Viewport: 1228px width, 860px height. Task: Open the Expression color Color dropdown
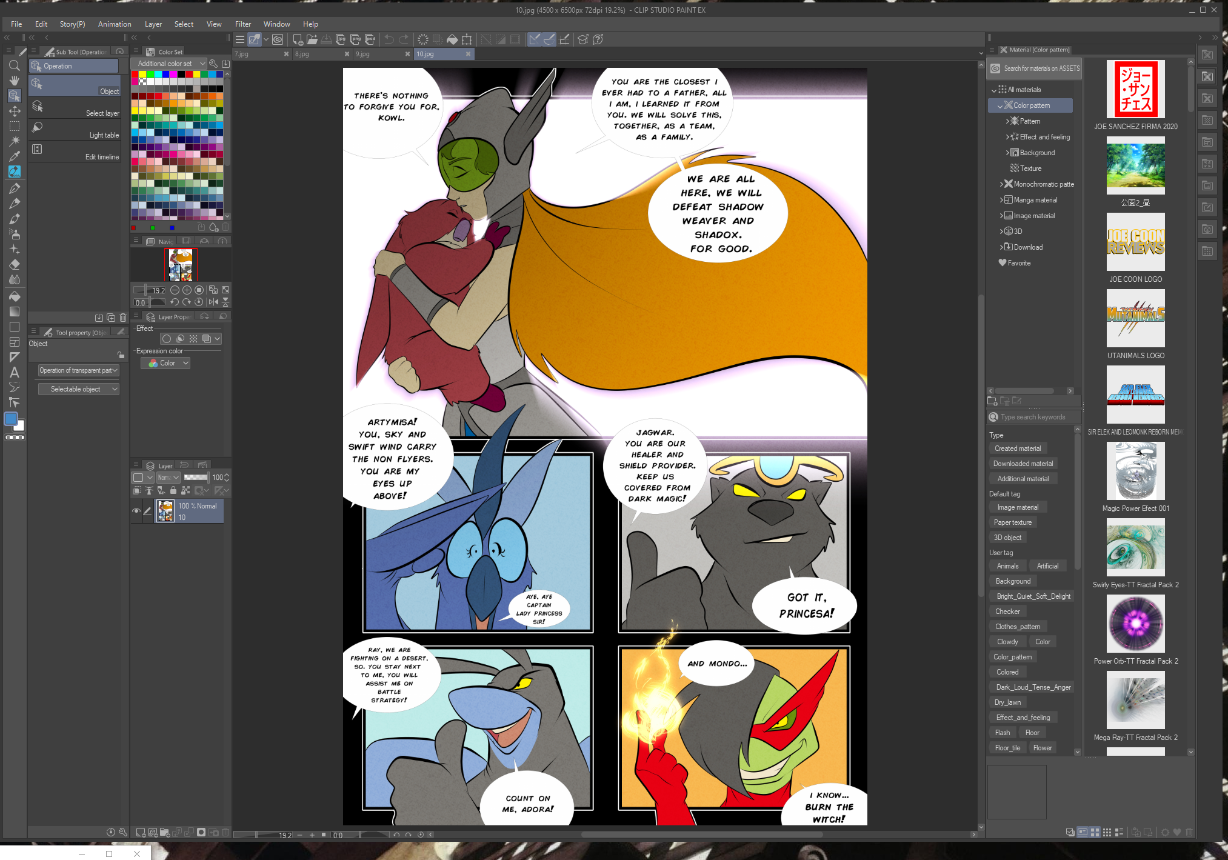(165, 363)
